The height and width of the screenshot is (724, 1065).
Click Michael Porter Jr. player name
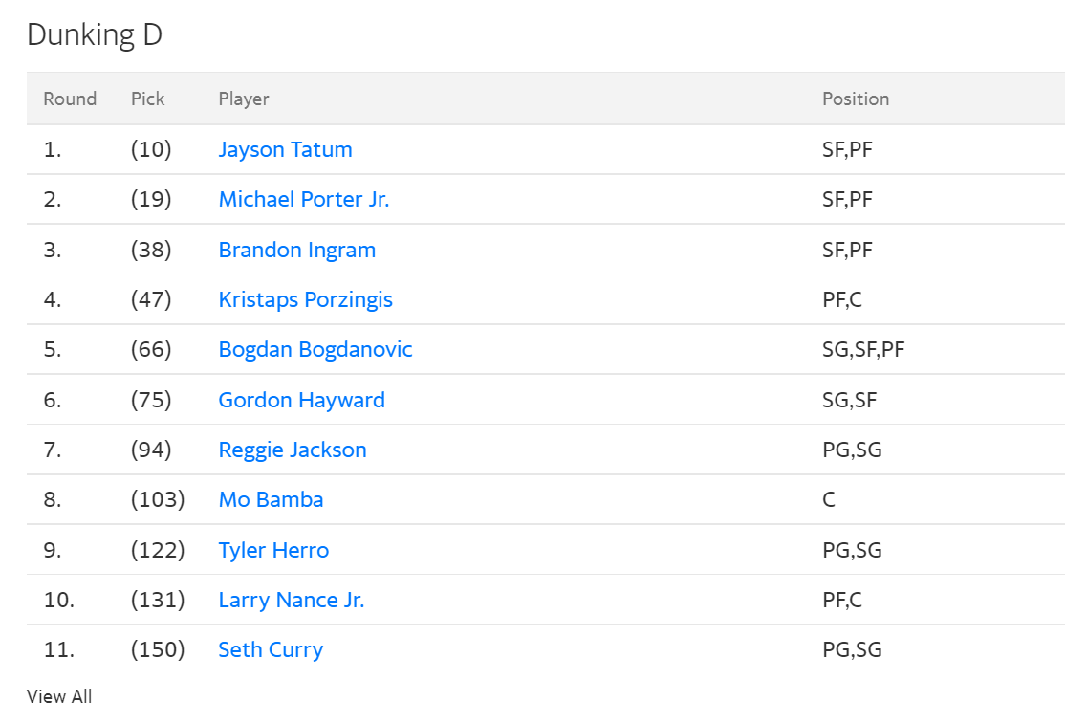[303, 199]
